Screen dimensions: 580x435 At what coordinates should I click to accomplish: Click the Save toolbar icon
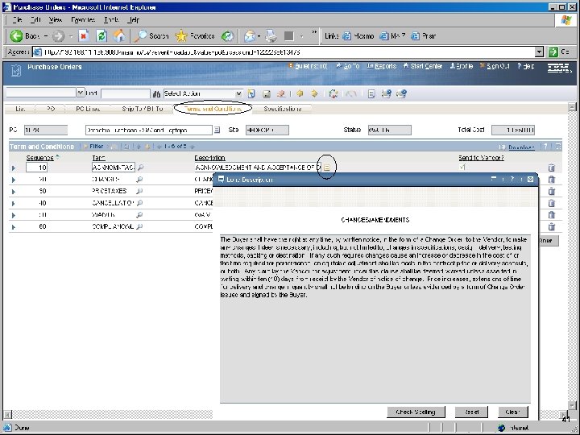pyautogui.click(x=267, y=94)
